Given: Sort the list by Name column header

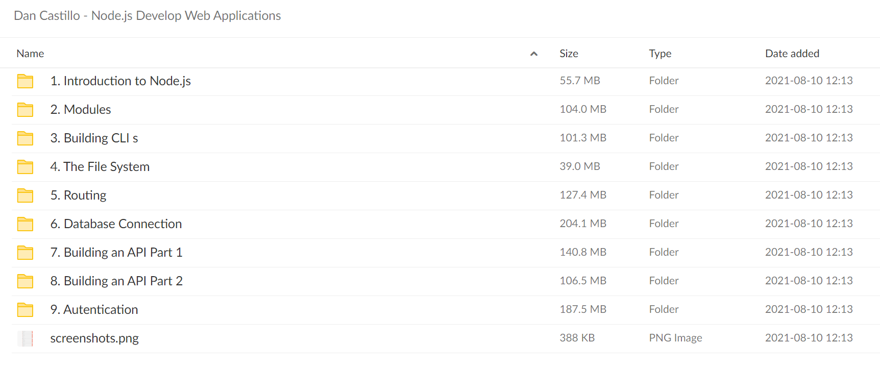Looking at the screenshot, I should coord(30,54).
